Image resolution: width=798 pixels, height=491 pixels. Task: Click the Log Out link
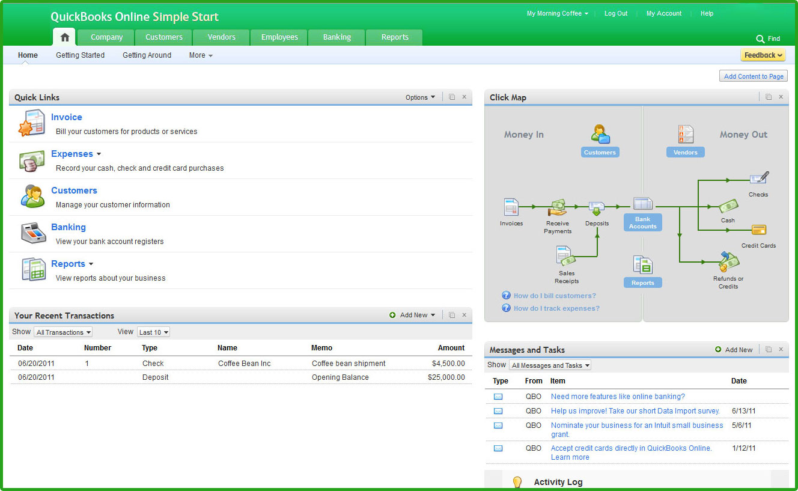[x=616, y=13]
